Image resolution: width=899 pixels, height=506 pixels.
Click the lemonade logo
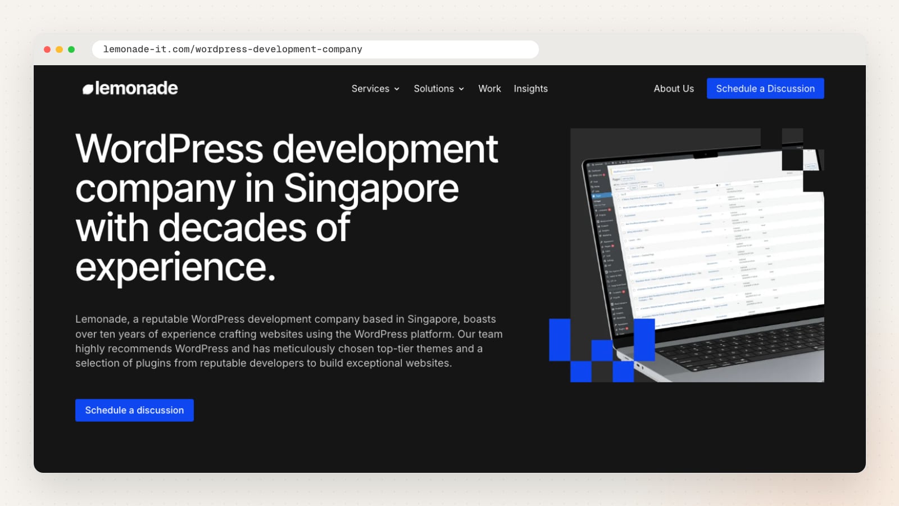pos(130,88)
